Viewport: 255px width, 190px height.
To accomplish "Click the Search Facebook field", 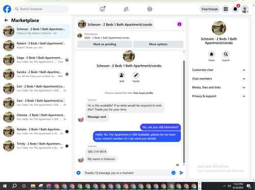I will [x=41, y=9].
